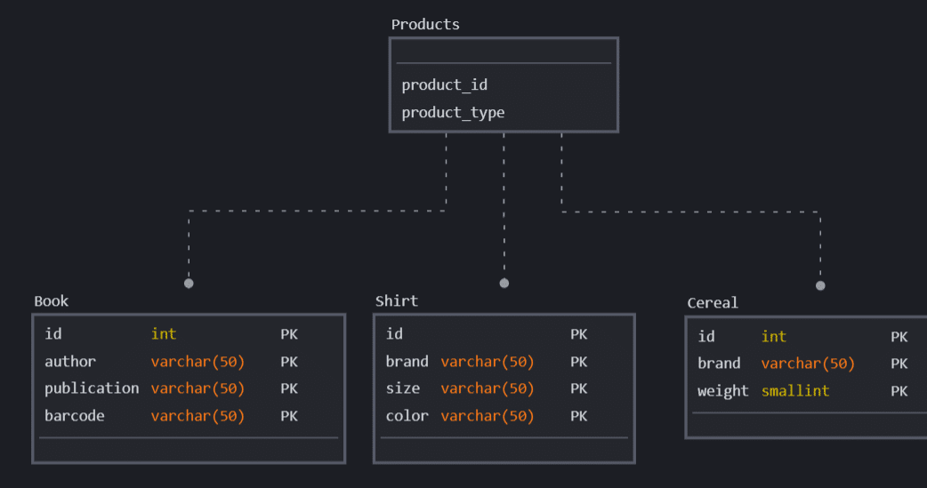Select the product_type field row
Image resolution: width=927 pixels, height=488 pixels.
(453, 113)
